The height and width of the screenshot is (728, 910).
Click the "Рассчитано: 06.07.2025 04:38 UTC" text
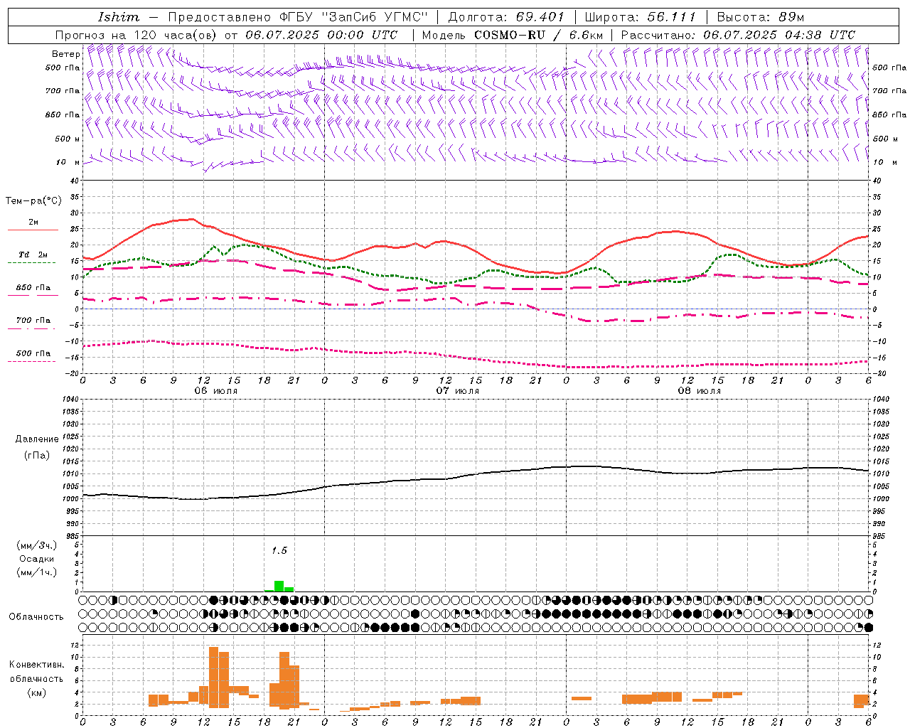point(738,35)
